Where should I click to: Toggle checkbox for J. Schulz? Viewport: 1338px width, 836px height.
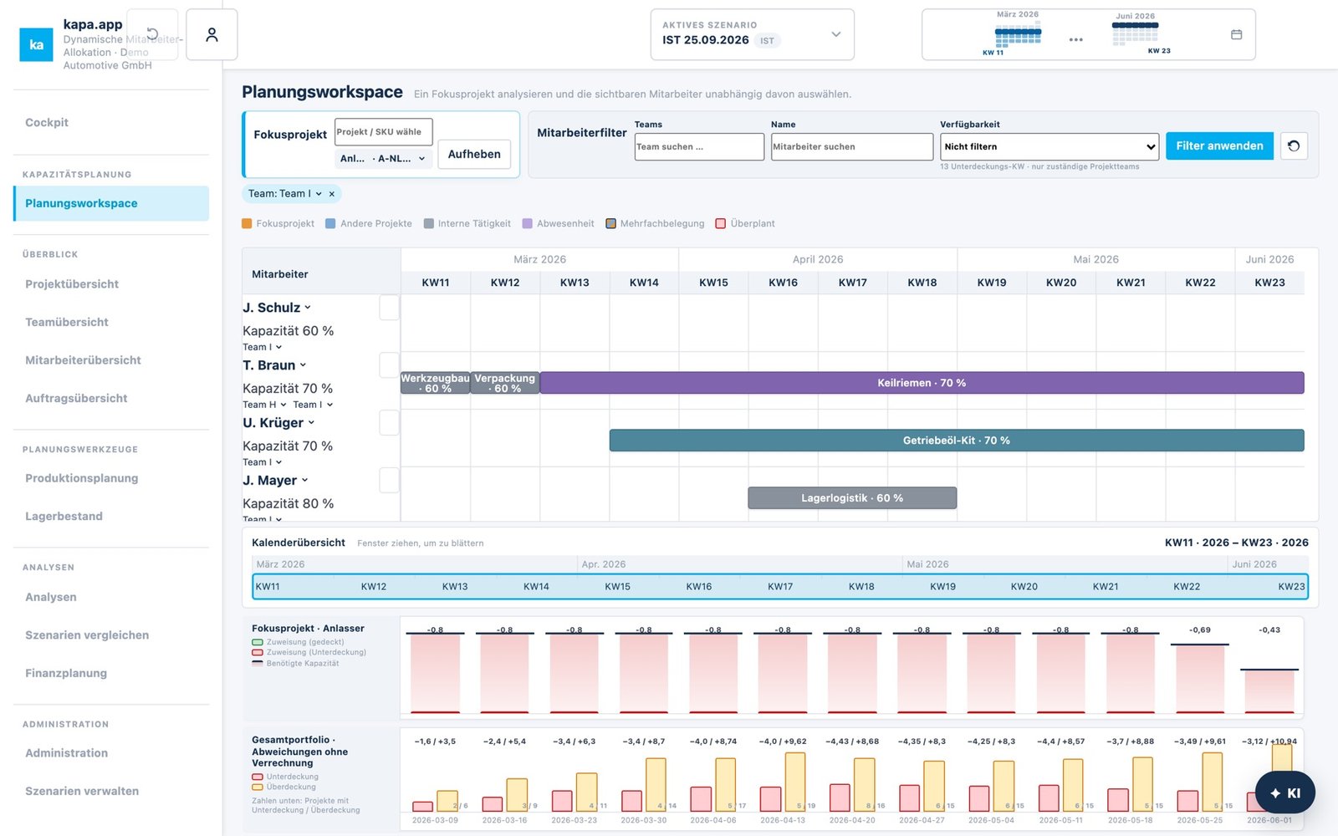pyautogui.click(x=389, y=308)
